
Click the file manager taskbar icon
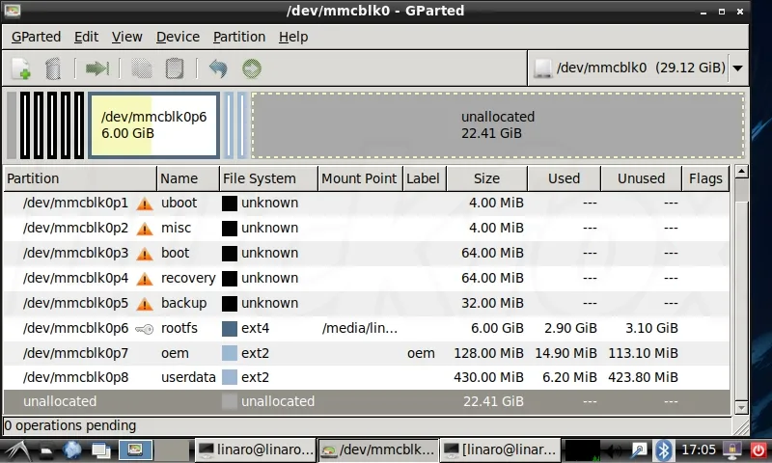point(46,450)
